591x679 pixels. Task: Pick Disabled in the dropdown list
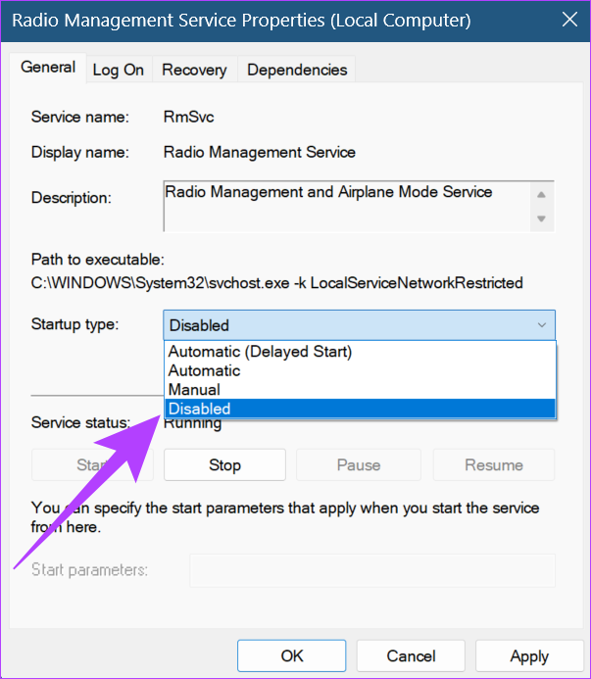(360, 409)
